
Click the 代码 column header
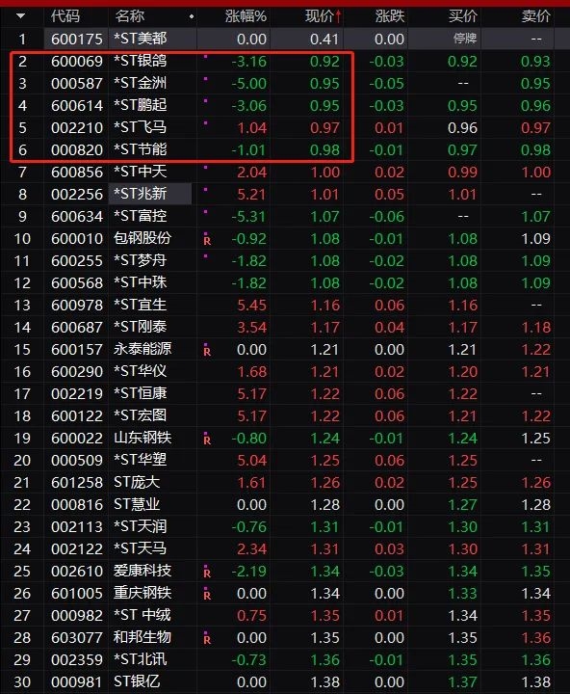click(65, 16)
